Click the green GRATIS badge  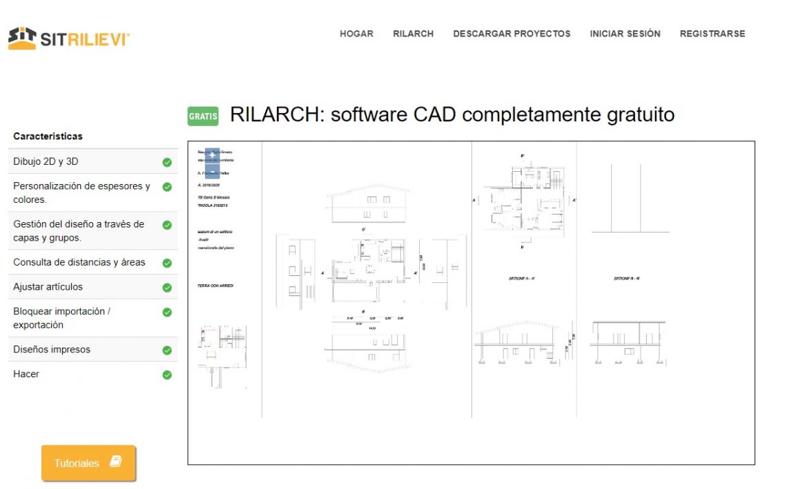[x=203, y=117]
